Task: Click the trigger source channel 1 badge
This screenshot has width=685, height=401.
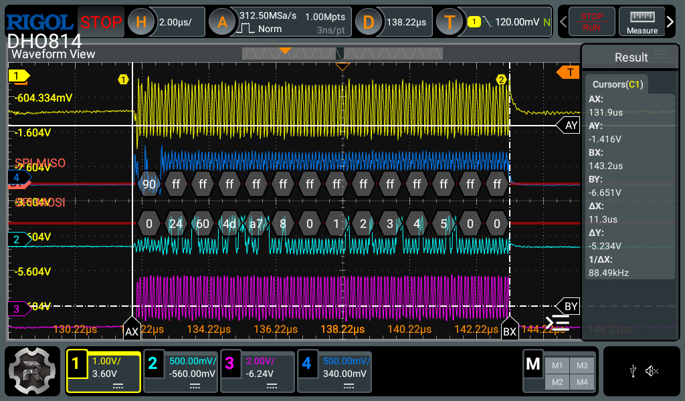Action: 474,22
